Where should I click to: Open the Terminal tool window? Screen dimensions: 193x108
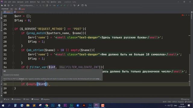pyautogui.click(x=35, y=99)
